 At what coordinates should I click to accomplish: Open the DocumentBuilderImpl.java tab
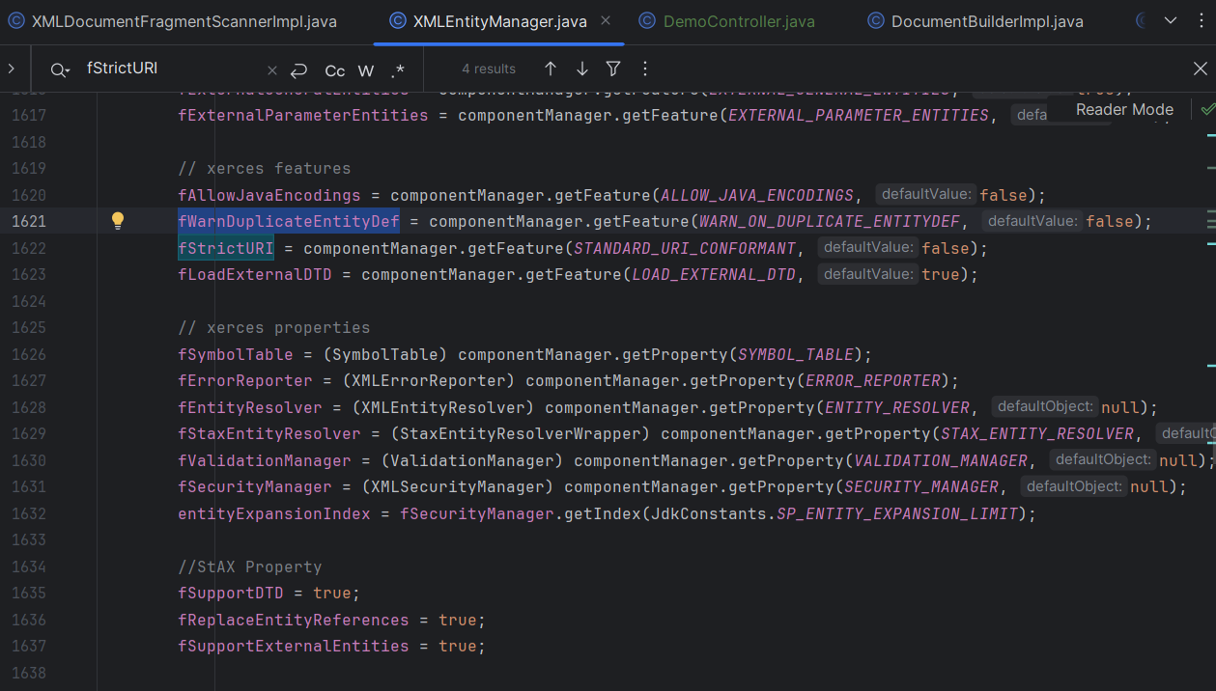click(986, 21)
